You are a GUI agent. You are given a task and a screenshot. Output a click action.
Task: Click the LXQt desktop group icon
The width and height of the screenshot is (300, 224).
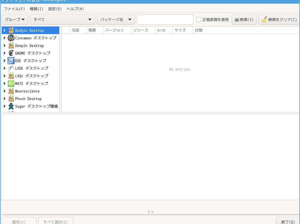click(11, 76)
